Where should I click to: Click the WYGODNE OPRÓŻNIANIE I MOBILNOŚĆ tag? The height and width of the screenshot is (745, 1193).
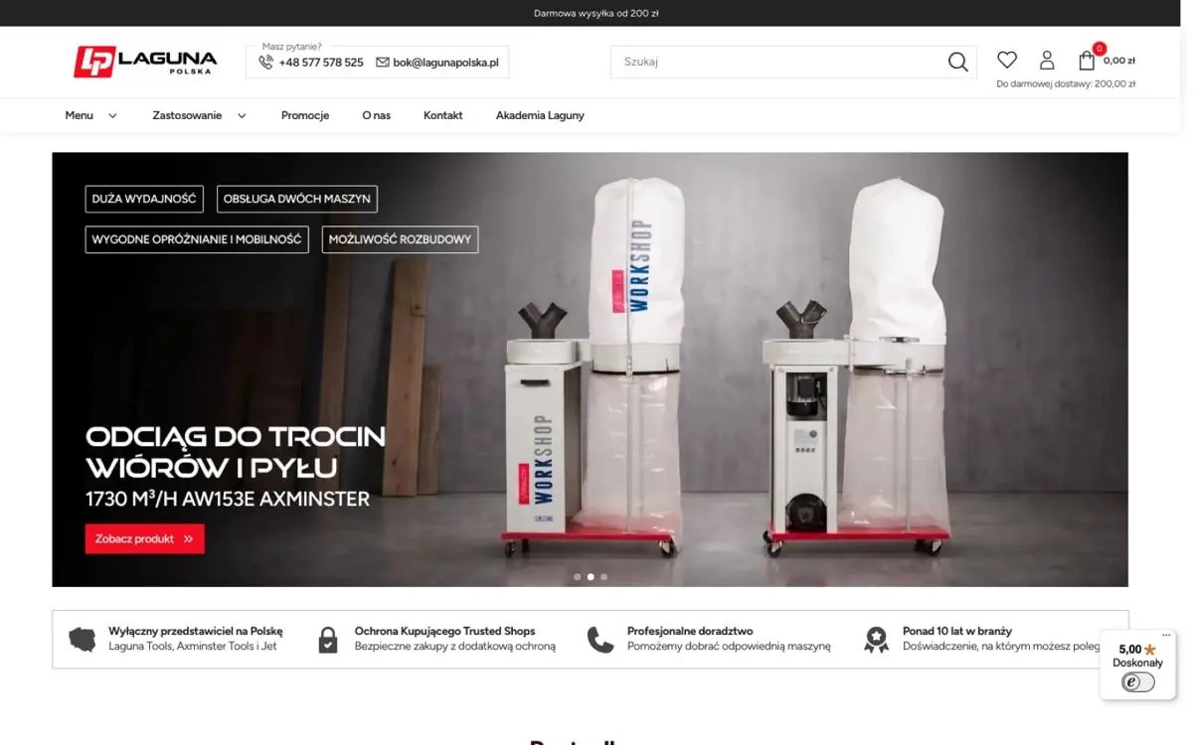[197, 239]
